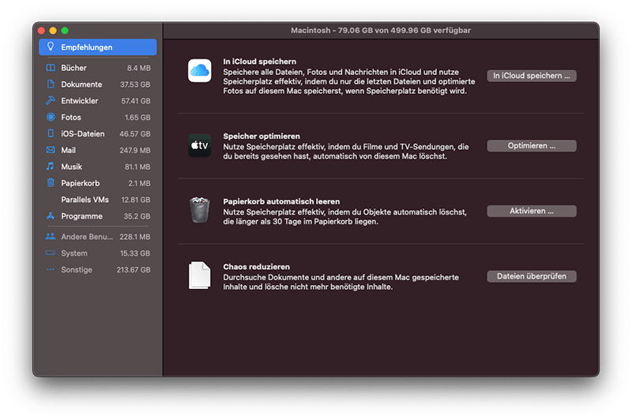Click the blank document icon beside Chaos reduzieren
The height and width of the screenshot is (420, 632).
[200, 276]
